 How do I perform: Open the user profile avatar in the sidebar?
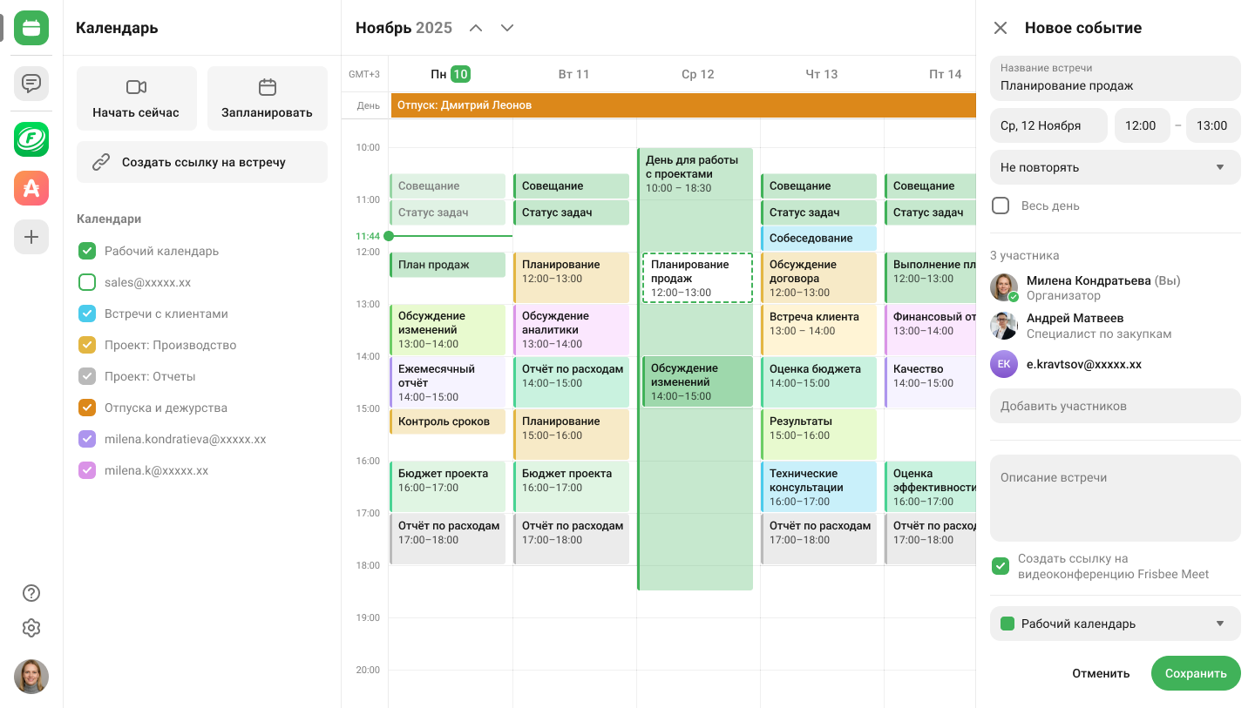coord(31,677)
